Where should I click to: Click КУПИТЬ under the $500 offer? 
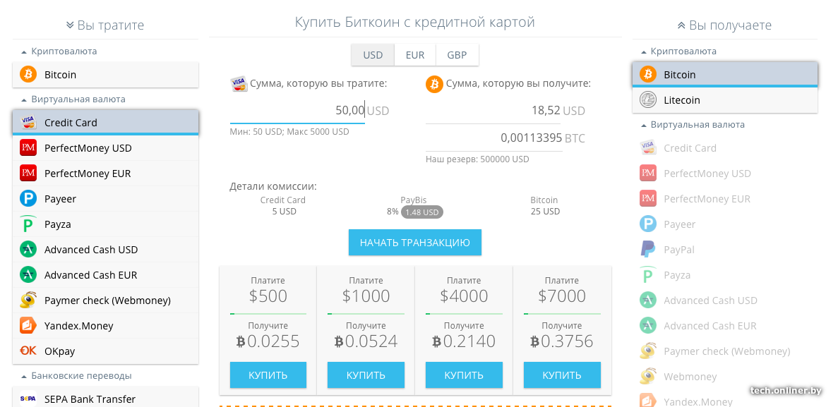point(268,375)
